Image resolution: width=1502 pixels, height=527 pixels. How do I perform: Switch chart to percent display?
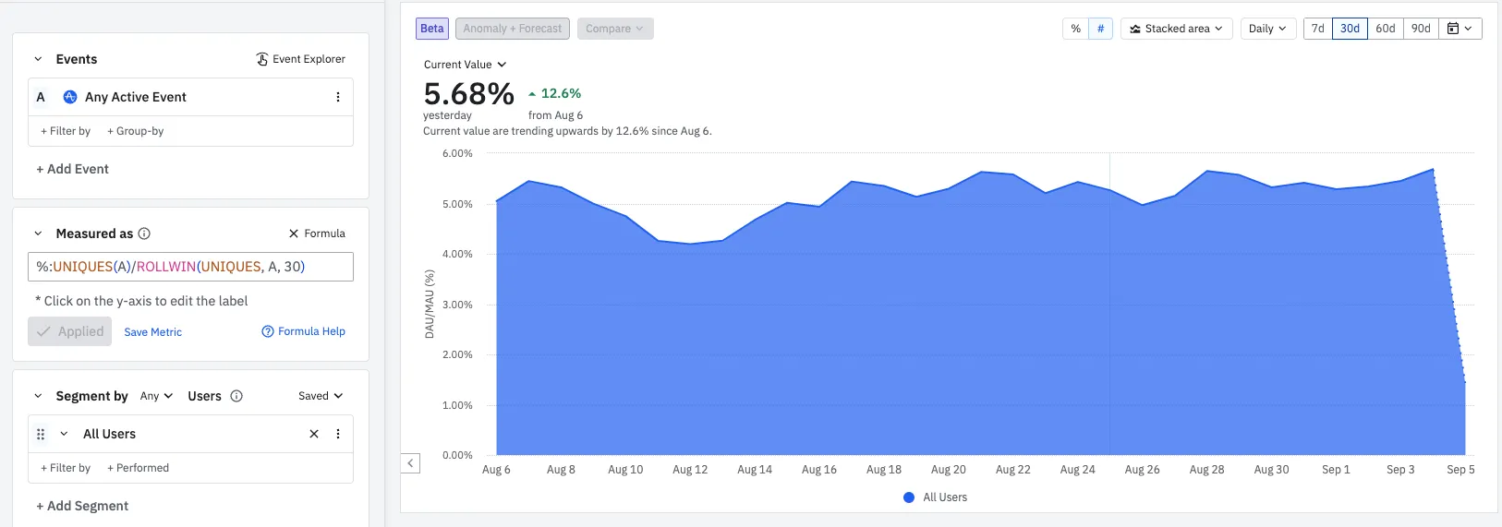(x=1075, y=29)
